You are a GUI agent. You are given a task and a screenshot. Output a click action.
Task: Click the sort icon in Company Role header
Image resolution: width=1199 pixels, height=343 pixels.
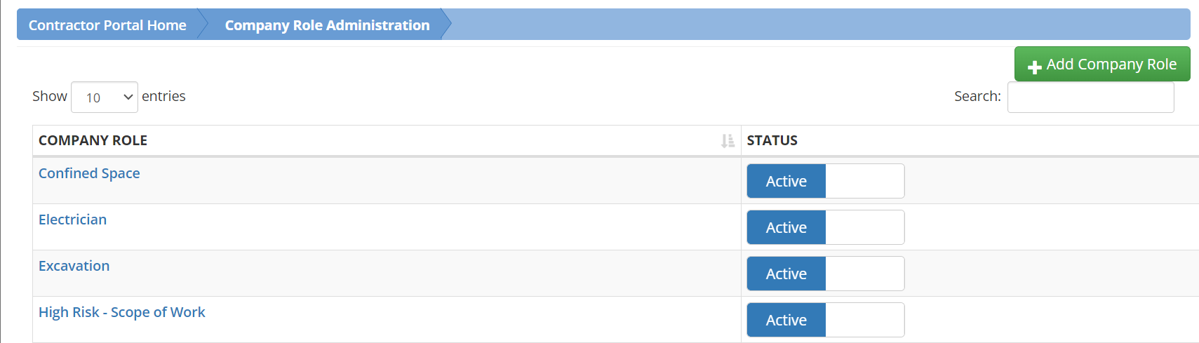pyautogui.click(x=728, y=141)
